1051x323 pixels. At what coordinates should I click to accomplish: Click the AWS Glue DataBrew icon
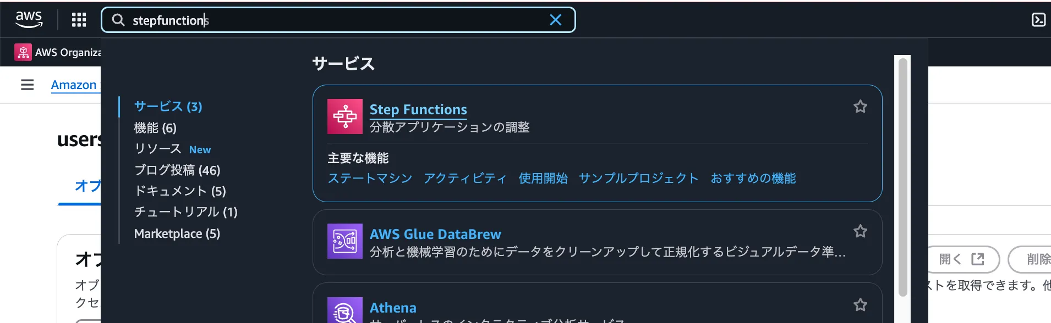(x=345, y=241)
